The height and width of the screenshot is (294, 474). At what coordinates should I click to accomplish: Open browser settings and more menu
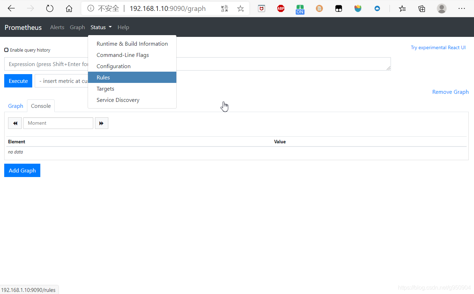[462, 8]
